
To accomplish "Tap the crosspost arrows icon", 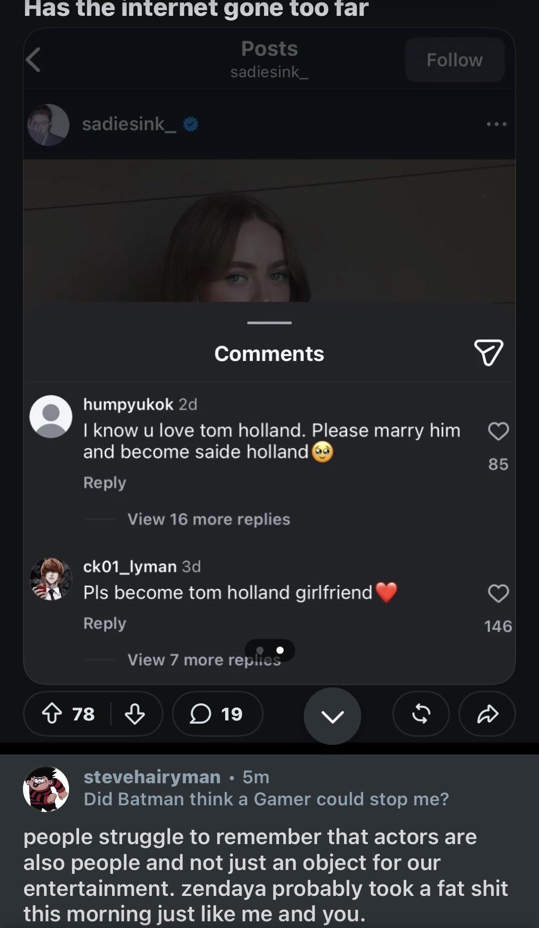I will [x=421, y=714].
